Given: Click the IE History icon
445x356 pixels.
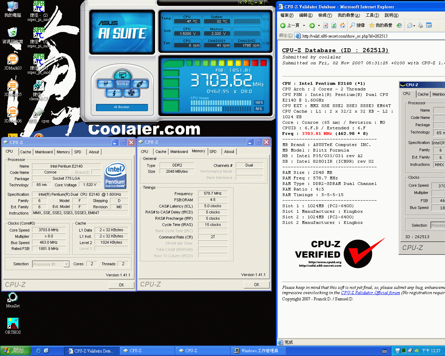Looking at the screenshot, I should point(399,25).
